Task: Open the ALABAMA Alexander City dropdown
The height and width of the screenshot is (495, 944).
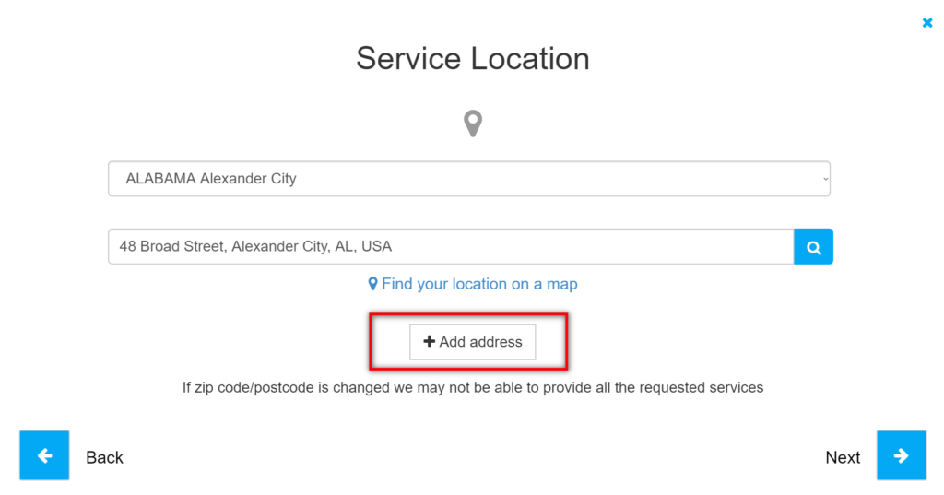Action: (469, 179)
